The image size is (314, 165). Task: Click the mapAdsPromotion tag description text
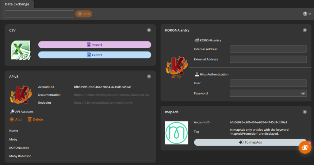pyautogui.click(x=259, y=132)
